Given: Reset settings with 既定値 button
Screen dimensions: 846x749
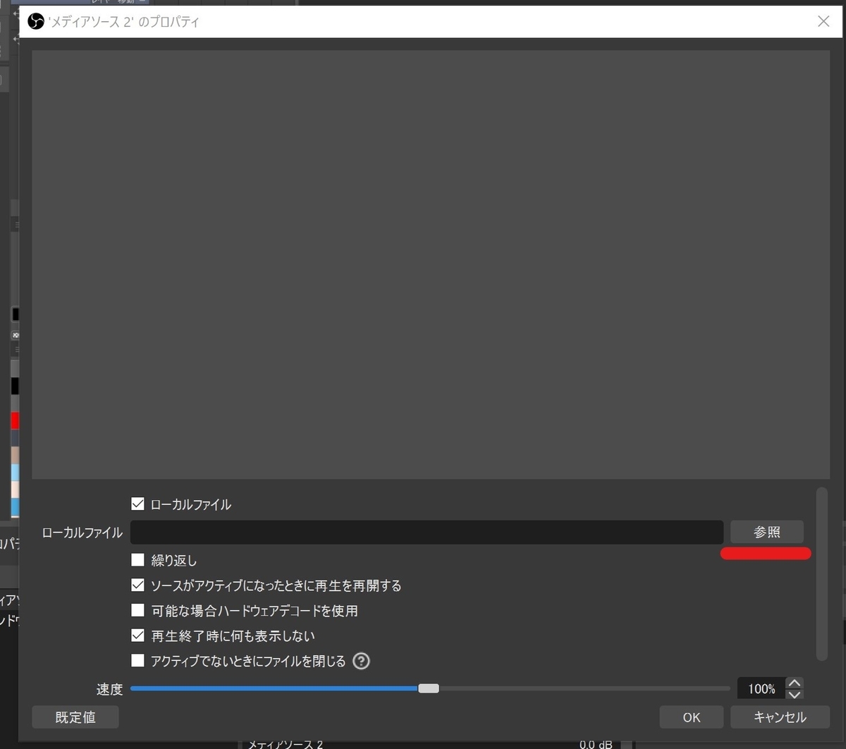Looking at the screenshot, I should pos(75,717).
